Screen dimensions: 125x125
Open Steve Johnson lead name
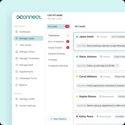(x=88, y=57)
